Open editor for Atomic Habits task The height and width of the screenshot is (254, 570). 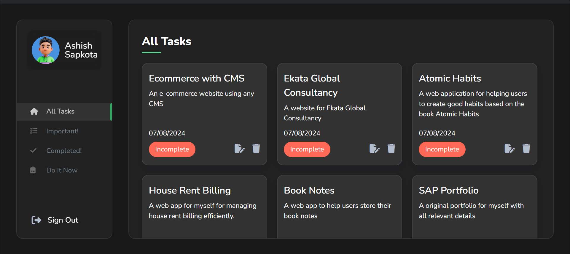pos(510,148)
